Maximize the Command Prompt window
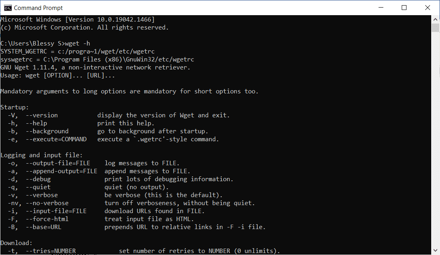The image size is (440, 255). pos(404,8)
